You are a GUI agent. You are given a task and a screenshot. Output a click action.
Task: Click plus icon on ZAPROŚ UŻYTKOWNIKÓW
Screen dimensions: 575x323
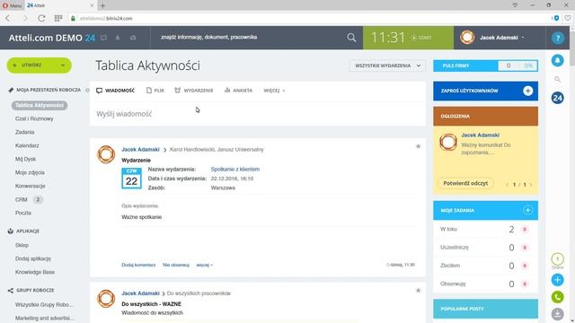(x=527, y=91)
